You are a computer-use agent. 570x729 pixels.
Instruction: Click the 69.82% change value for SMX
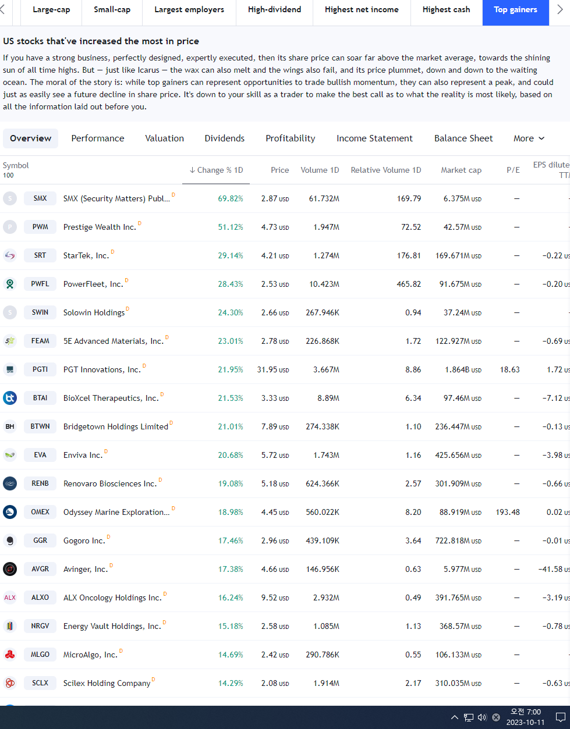point(231,198)
